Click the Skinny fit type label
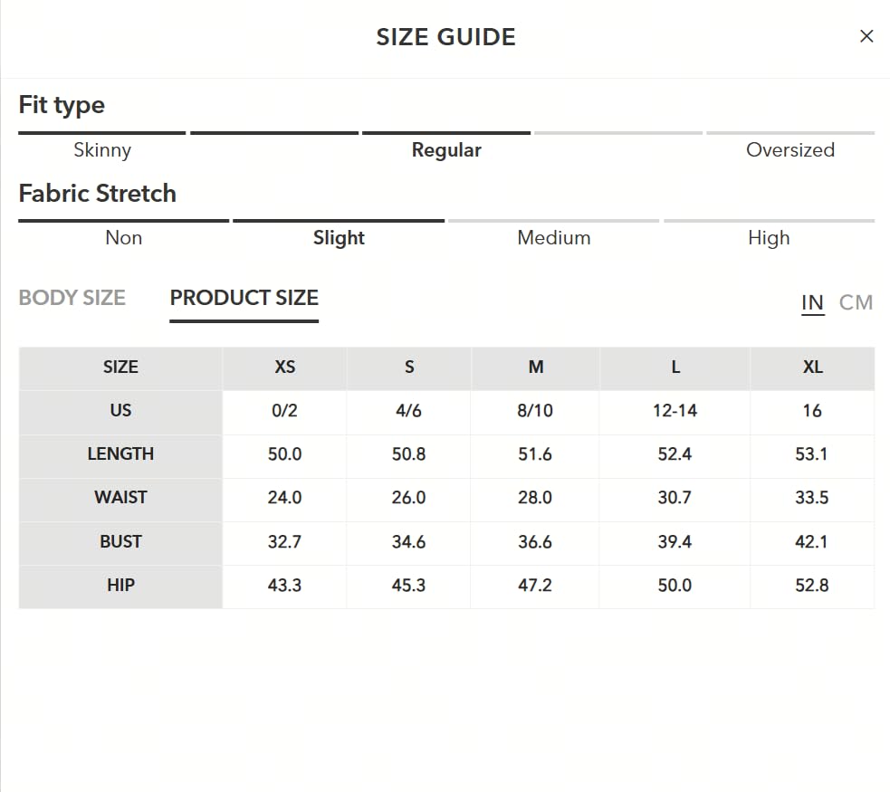 [102, 149]
